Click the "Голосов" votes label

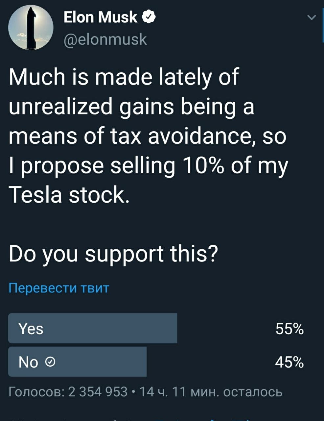point(36,392)
